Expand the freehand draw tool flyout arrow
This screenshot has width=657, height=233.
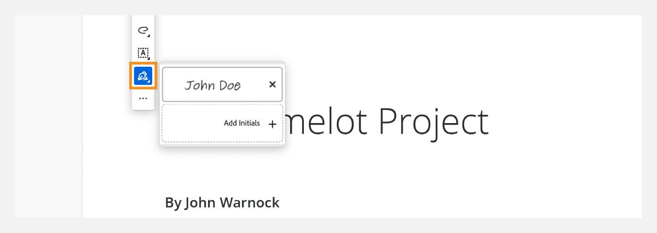pos(148,36)
